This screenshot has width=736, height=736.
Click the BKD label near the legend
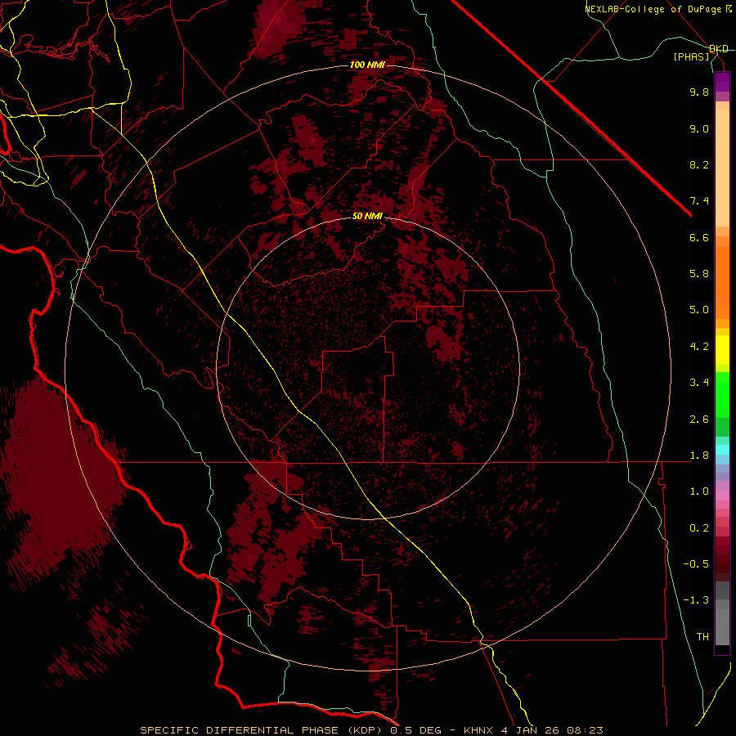pyautogui.click(x=719, y=49)
